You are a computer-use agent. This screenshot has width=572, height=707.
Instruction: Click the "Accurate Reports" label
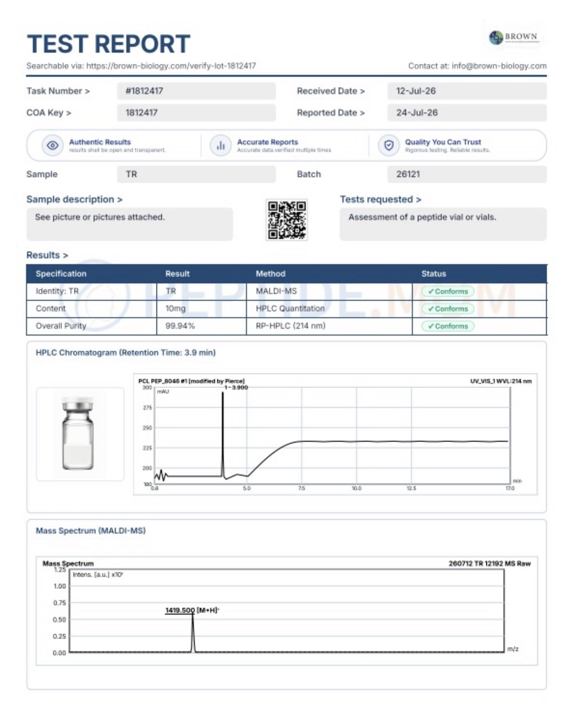coord(267,142)
